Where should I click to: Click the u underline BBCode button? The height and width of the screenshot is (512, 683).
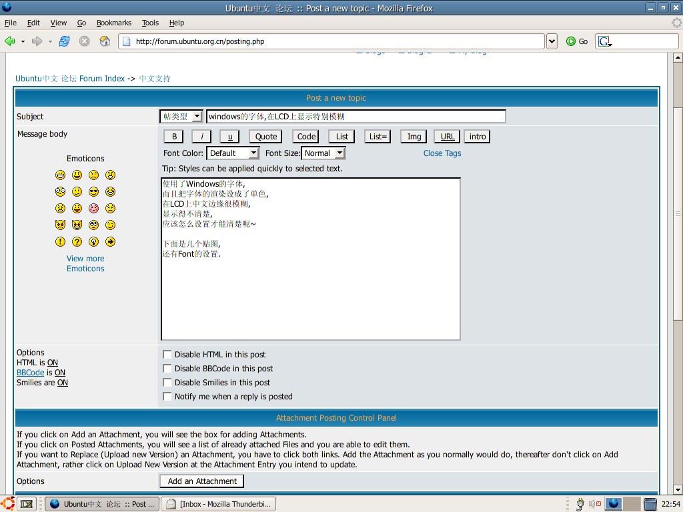click(229, 137)
